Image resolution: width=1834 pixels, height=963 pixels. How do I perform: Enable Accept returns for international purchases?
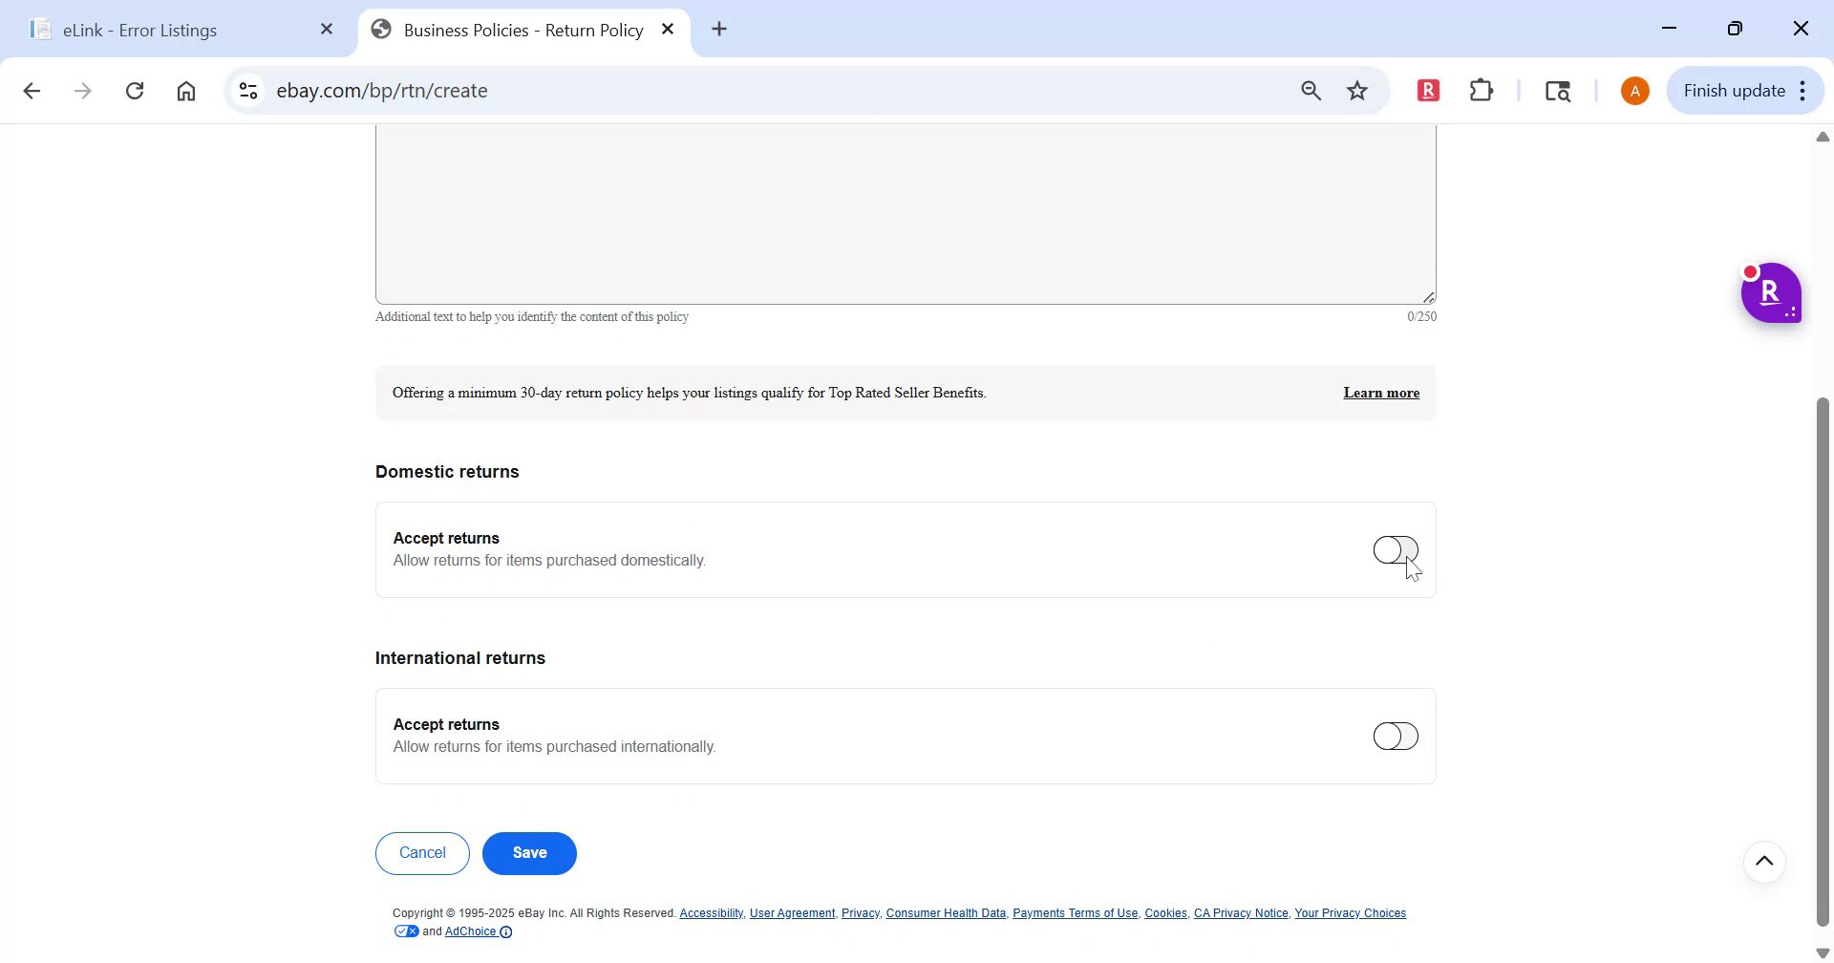pos(1396,736)
